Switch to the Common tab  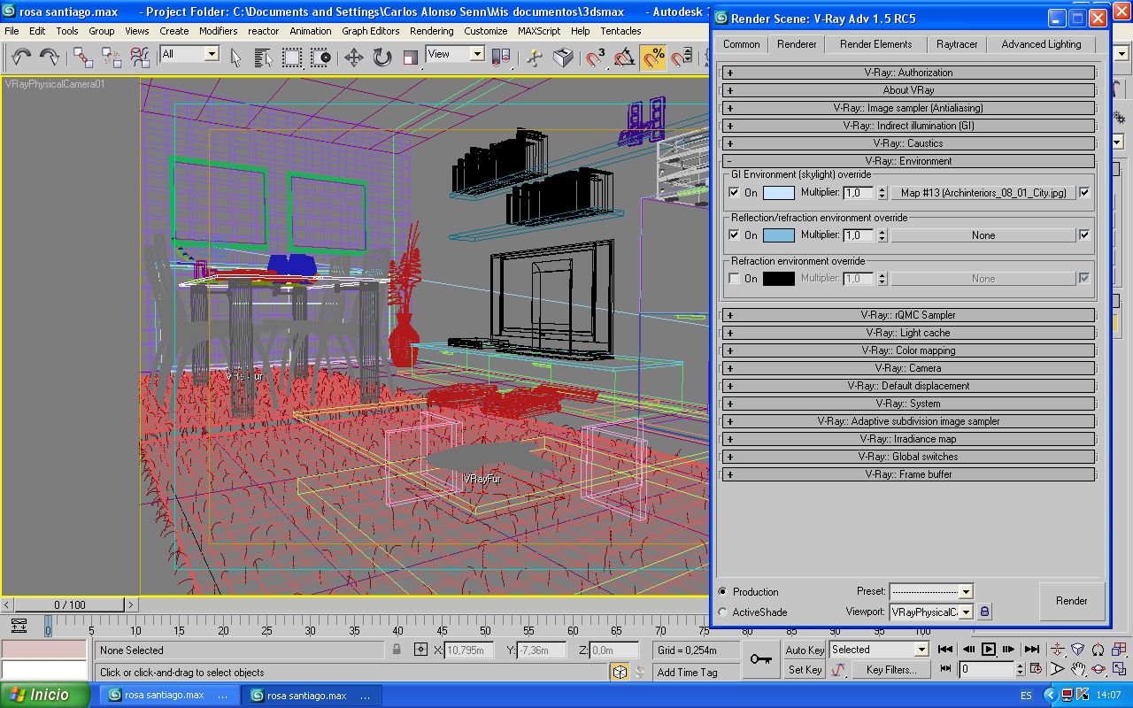pos(742,44)
